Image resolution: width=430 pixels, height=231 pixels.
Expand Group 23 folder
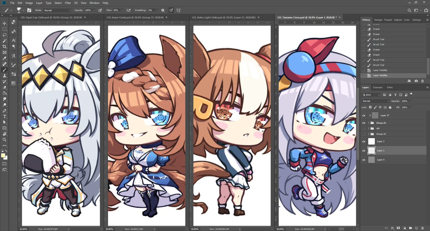[x=369, y=134]
